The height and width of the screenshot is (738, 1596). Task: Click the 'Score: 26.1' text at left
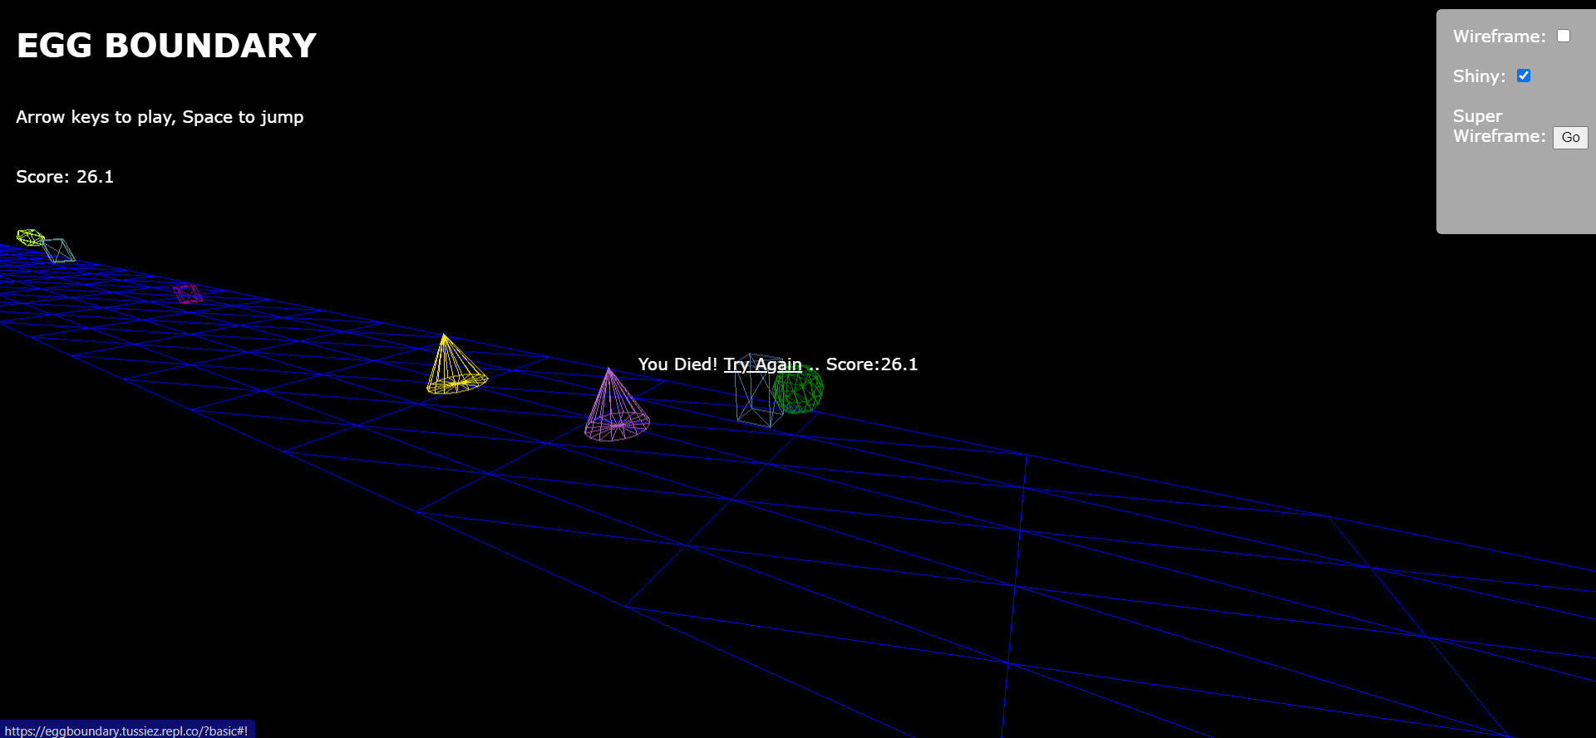pos(65,177)
